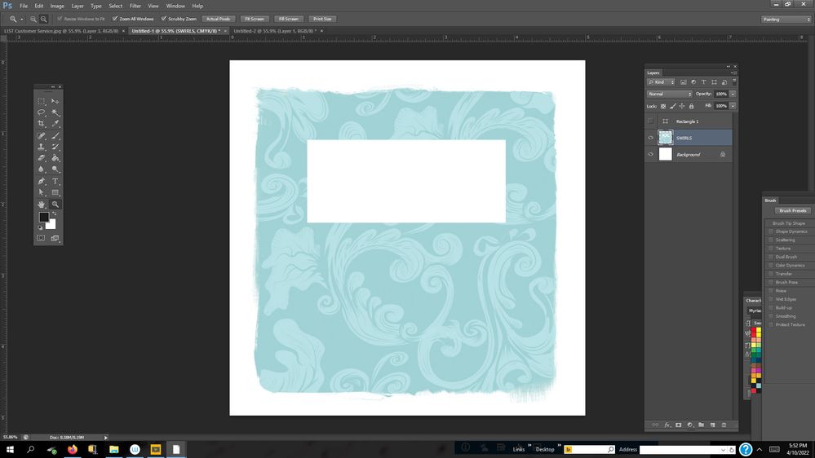Open the Kind layer filter dropdown
This screenshot has width=815, height=458.
(661, 82)
